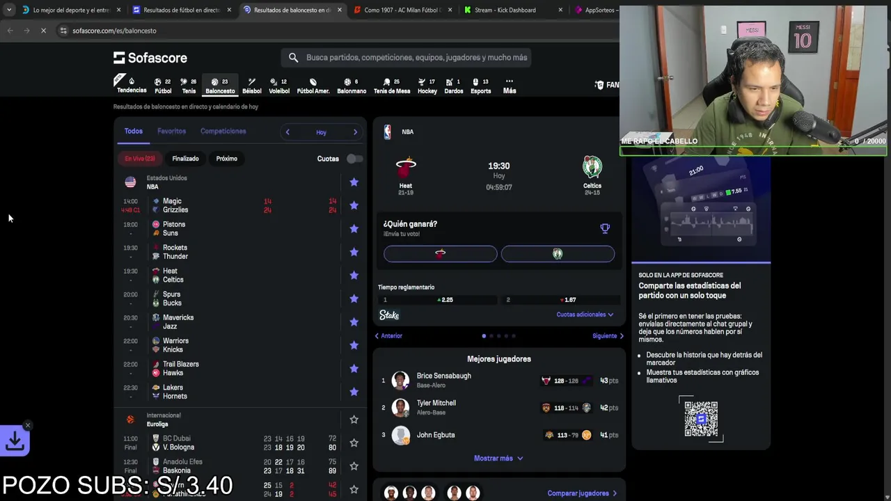Open the Balonmano sport section
Screen dimensions: 891x501
(352, 86)
